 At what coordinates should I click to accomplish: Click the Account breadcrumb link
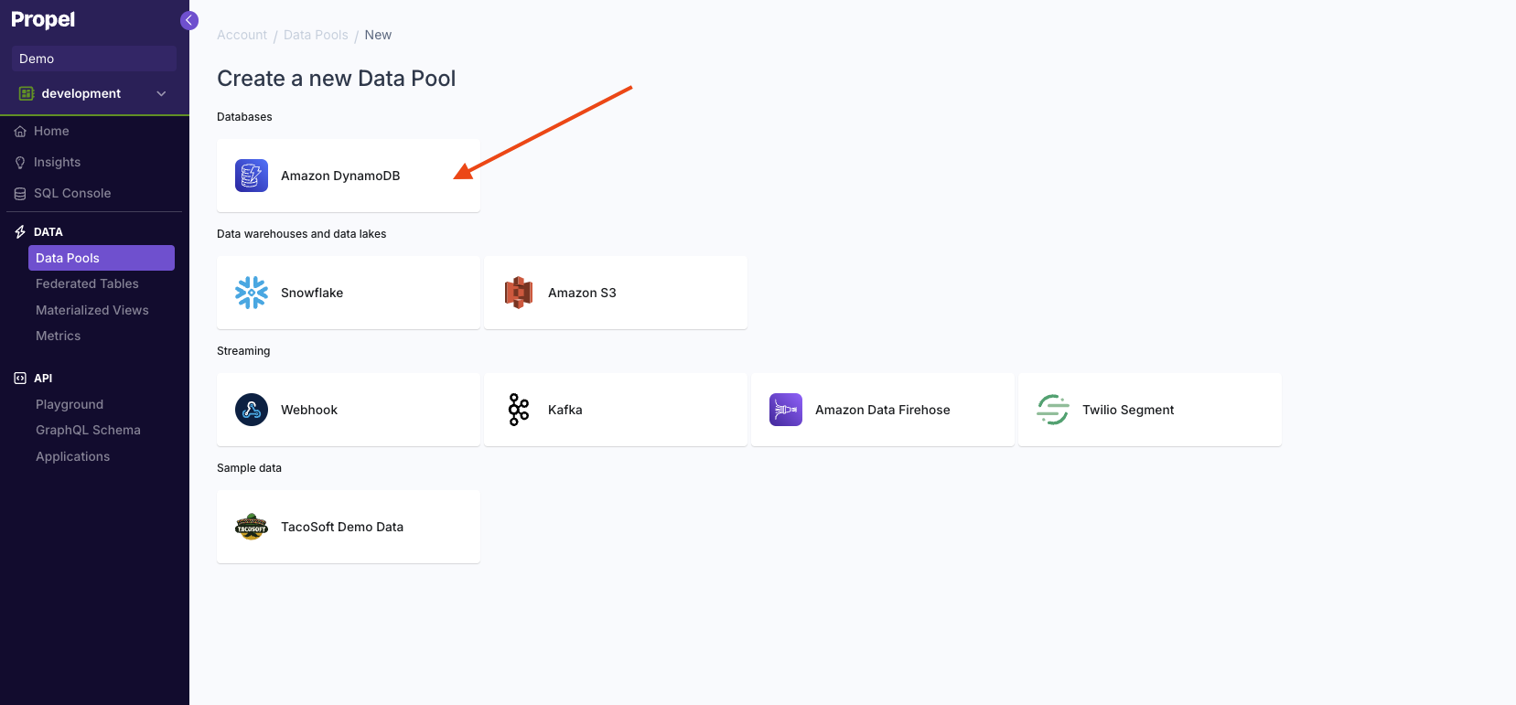[x=242, y=35]
